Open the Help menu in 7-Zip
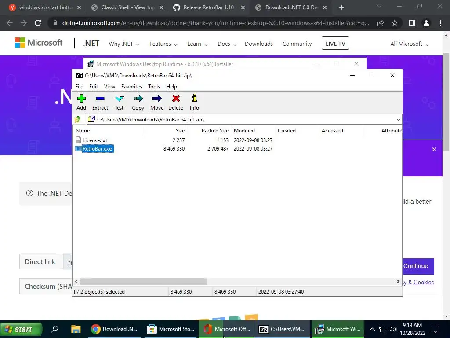The height and width of the screenshot is (338, 450). (x=172, y=87)
